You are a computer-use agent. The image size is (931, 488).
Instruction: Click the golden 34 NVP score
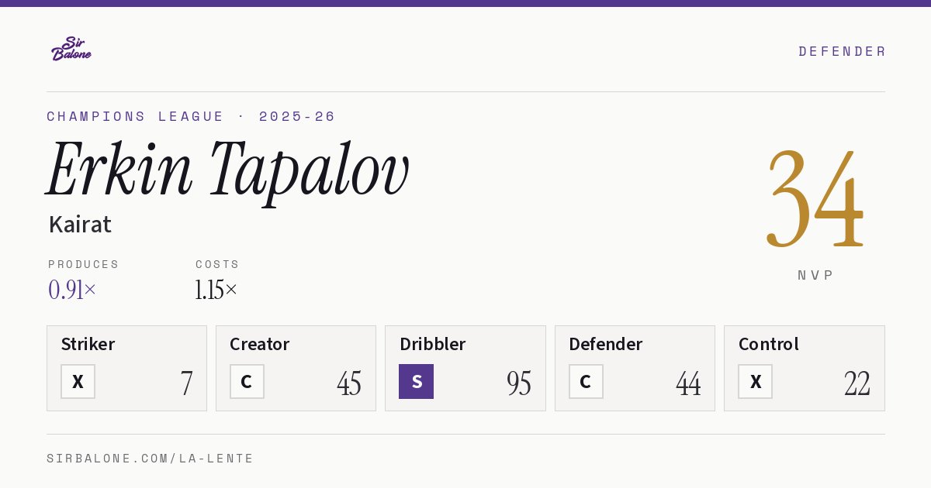pos(815,198)
